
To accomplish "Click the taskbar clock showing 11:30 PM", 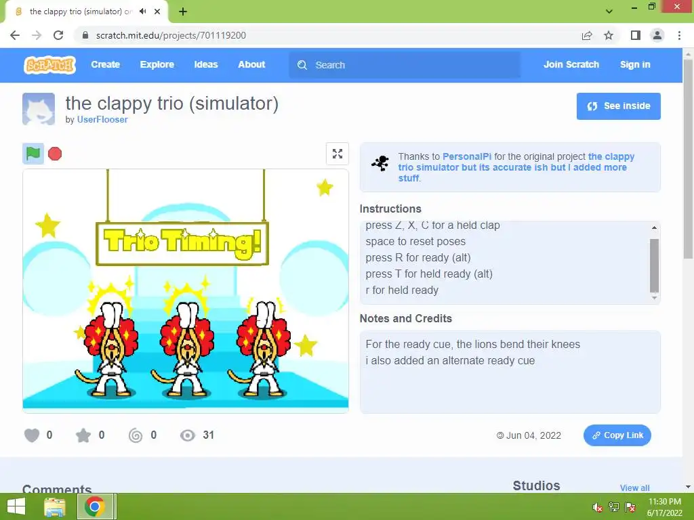I will [x=664, y=507].
